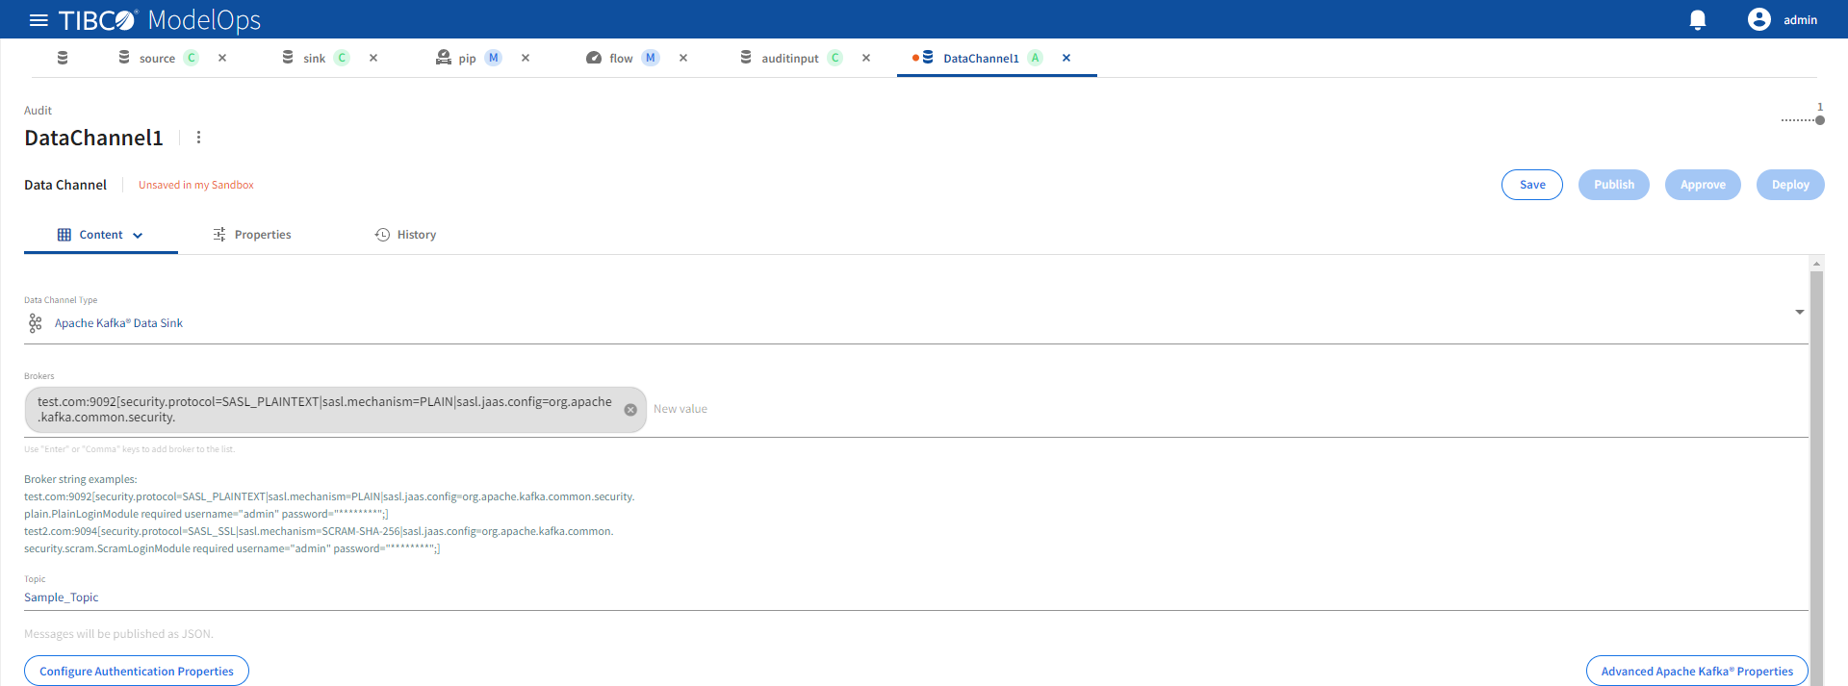Switch to the sink tab
Screen dimensions: 1848x686
(314, 58)
